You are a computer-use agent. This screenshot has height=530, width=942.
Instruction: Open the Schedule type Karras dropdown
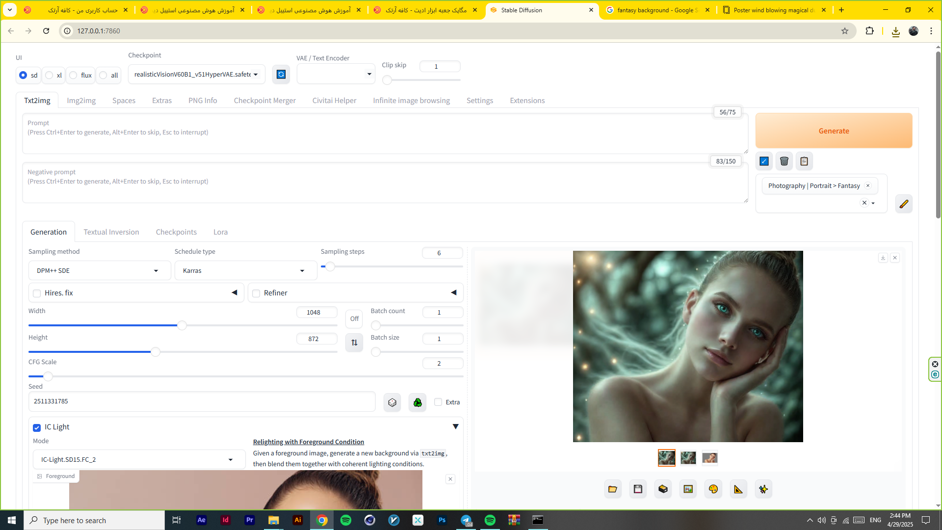click(x=245, y=270)
